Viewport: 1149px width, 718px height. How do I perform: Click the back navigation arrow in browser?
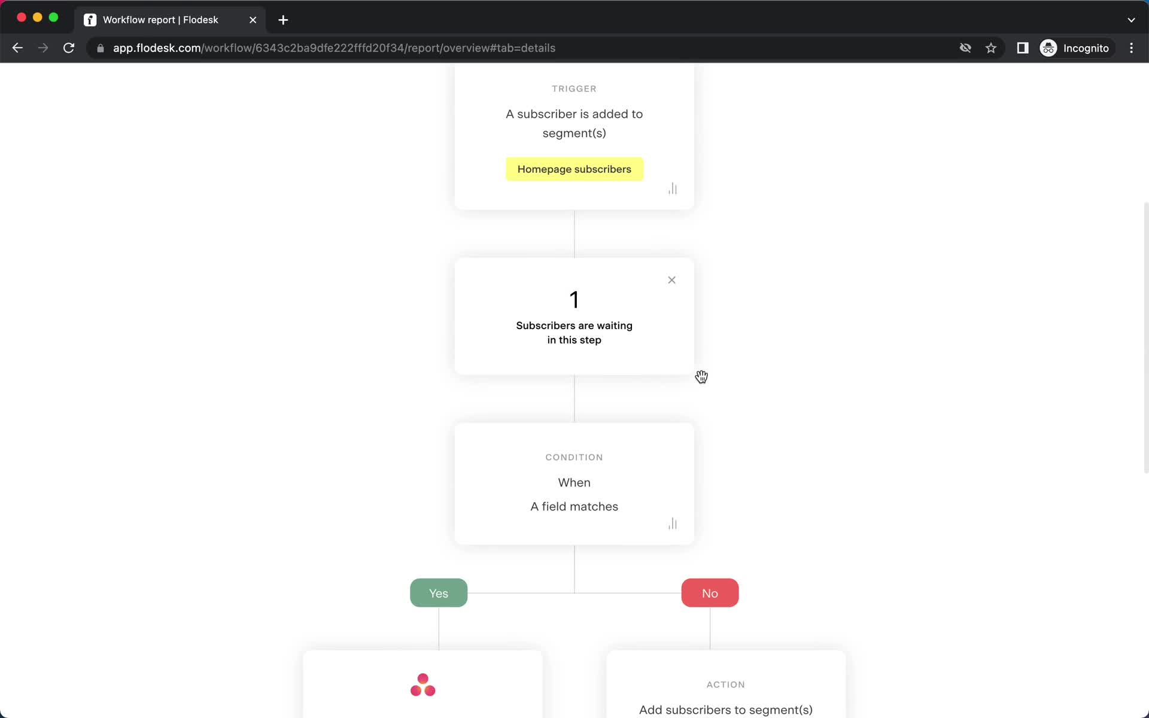click(18, 47)
